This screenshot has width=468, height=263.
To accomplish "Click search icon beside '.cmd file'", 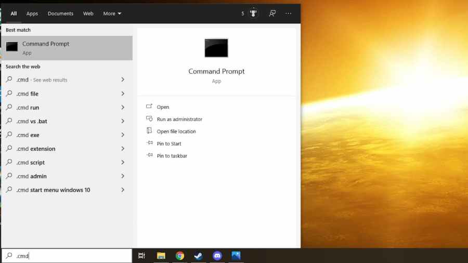I will point(9,94).
